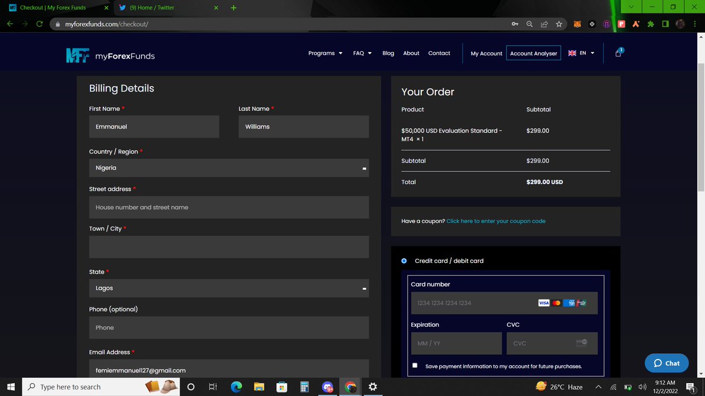Viewport: 705px width, 396px height.
Task: Check Save payment information for future purchases
Action: 415,365
